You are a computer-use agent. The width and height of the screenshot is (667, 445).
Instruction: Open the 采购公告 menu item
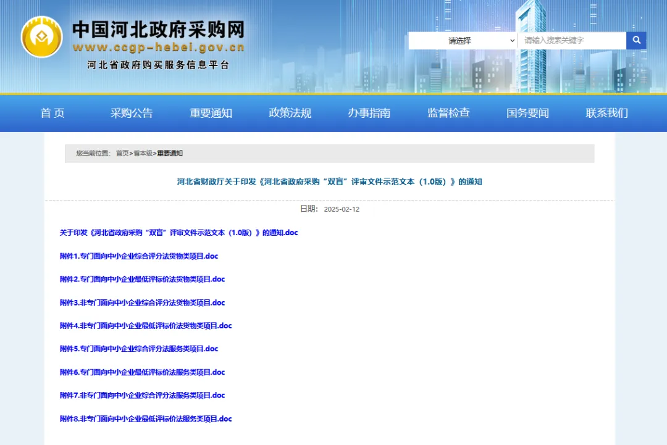tap(132, 113)
